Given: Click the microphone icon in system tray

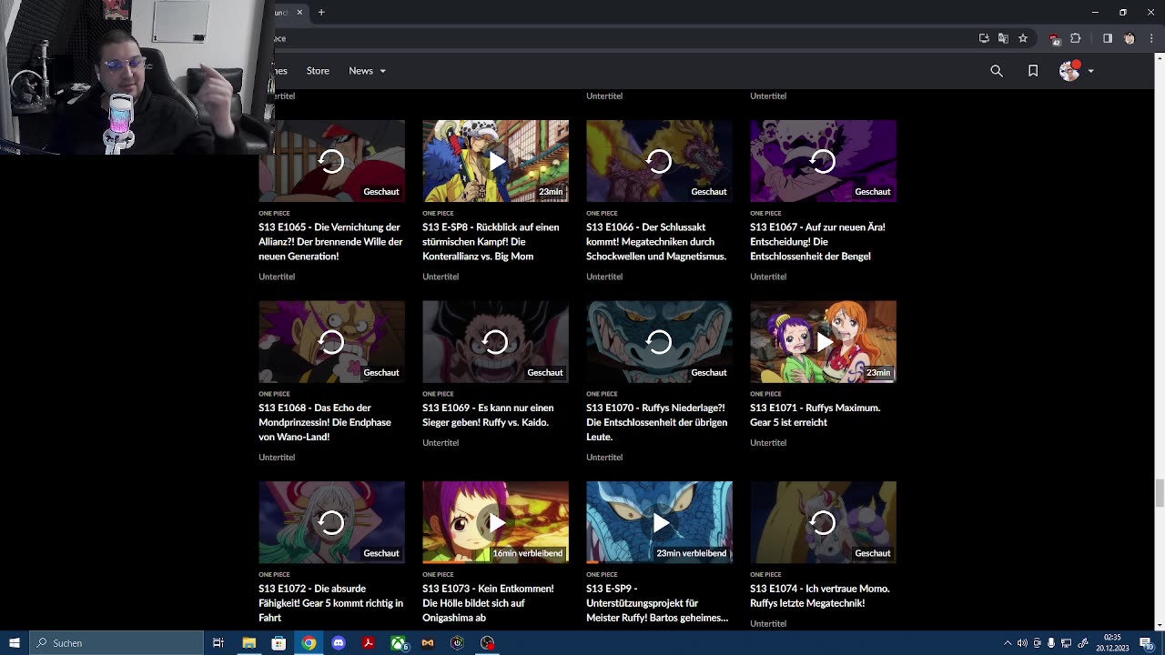Looking at the screenshot, I should 1051,643.
